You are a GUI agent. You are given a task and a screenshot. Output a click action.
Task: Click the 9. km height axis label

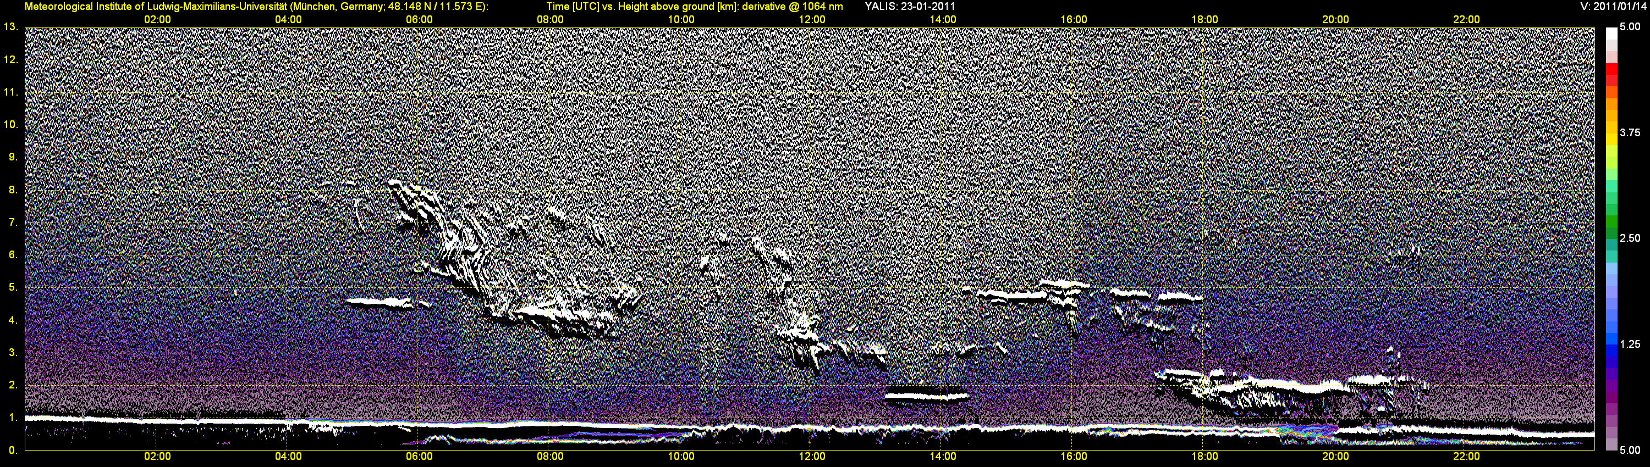13,157
